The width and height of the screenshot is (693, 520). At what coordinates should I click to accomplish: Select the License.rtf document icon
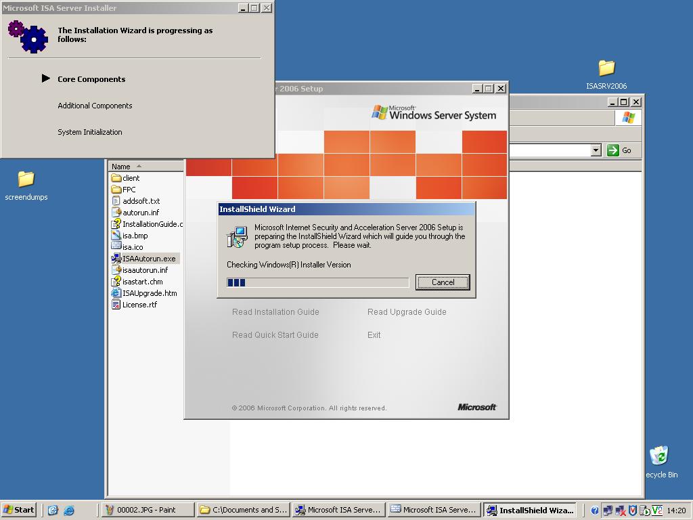[116, 304]
